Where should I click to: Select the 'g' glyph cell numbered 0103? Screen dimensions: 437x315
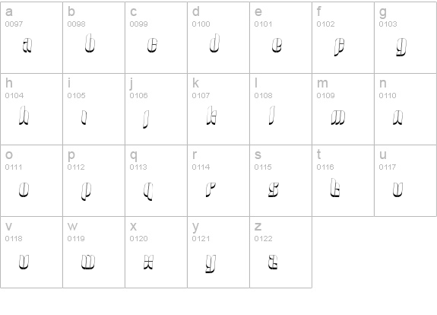406,38
